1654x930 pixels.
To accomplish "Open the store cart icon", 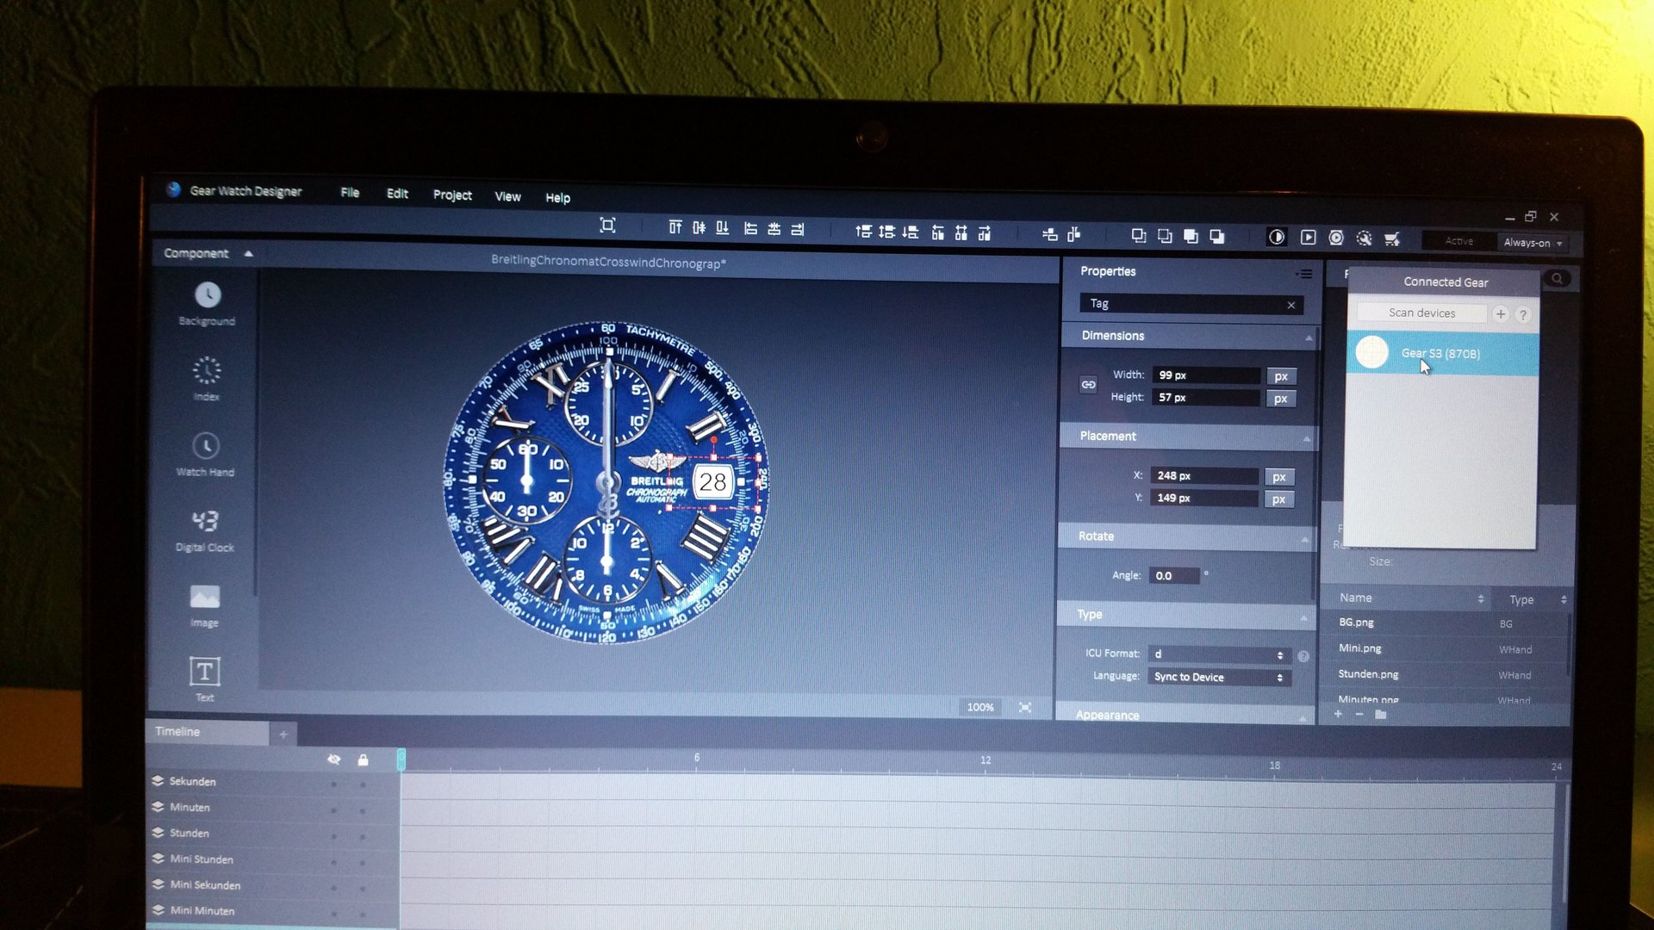I will (1392, 239).
